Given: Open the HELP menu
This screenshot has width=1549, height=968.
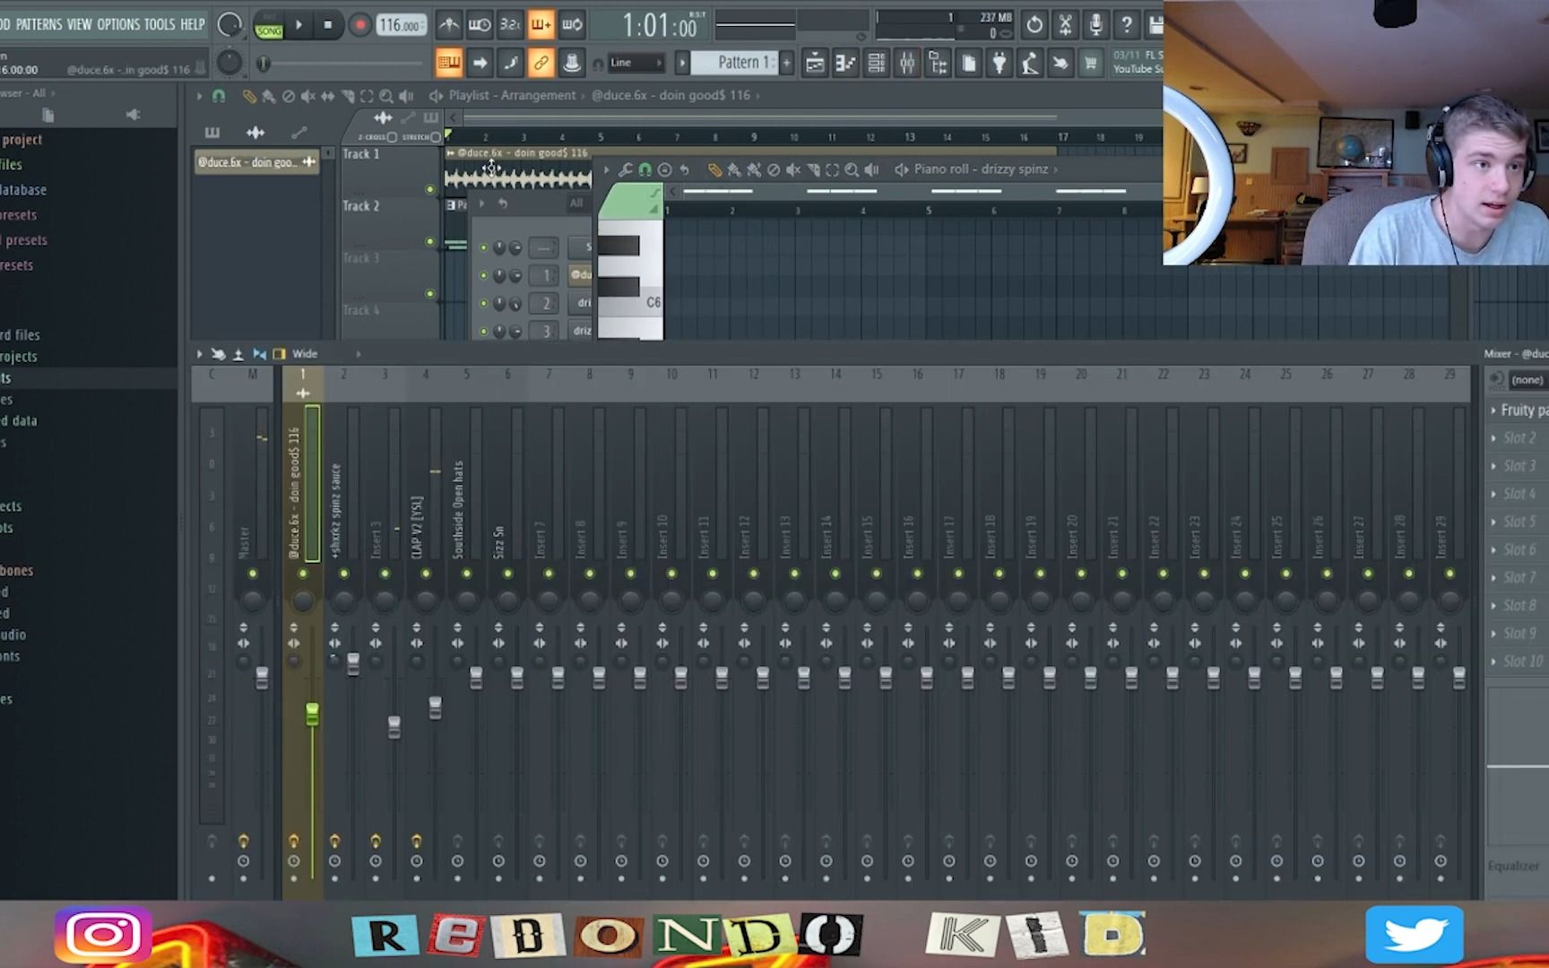Looking at the screenshot, I should tap(193, 24).
